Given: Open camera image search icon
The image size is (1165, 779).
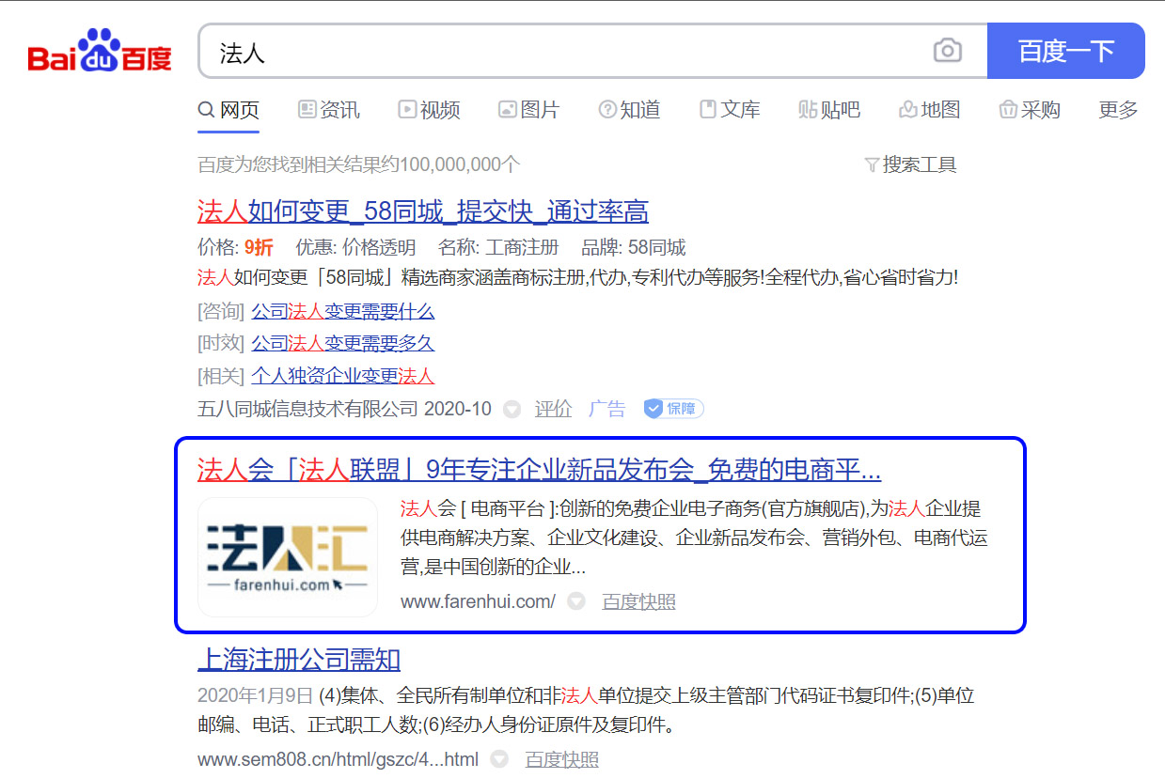Looking at the screenshot, I should (x=948, y=51).
